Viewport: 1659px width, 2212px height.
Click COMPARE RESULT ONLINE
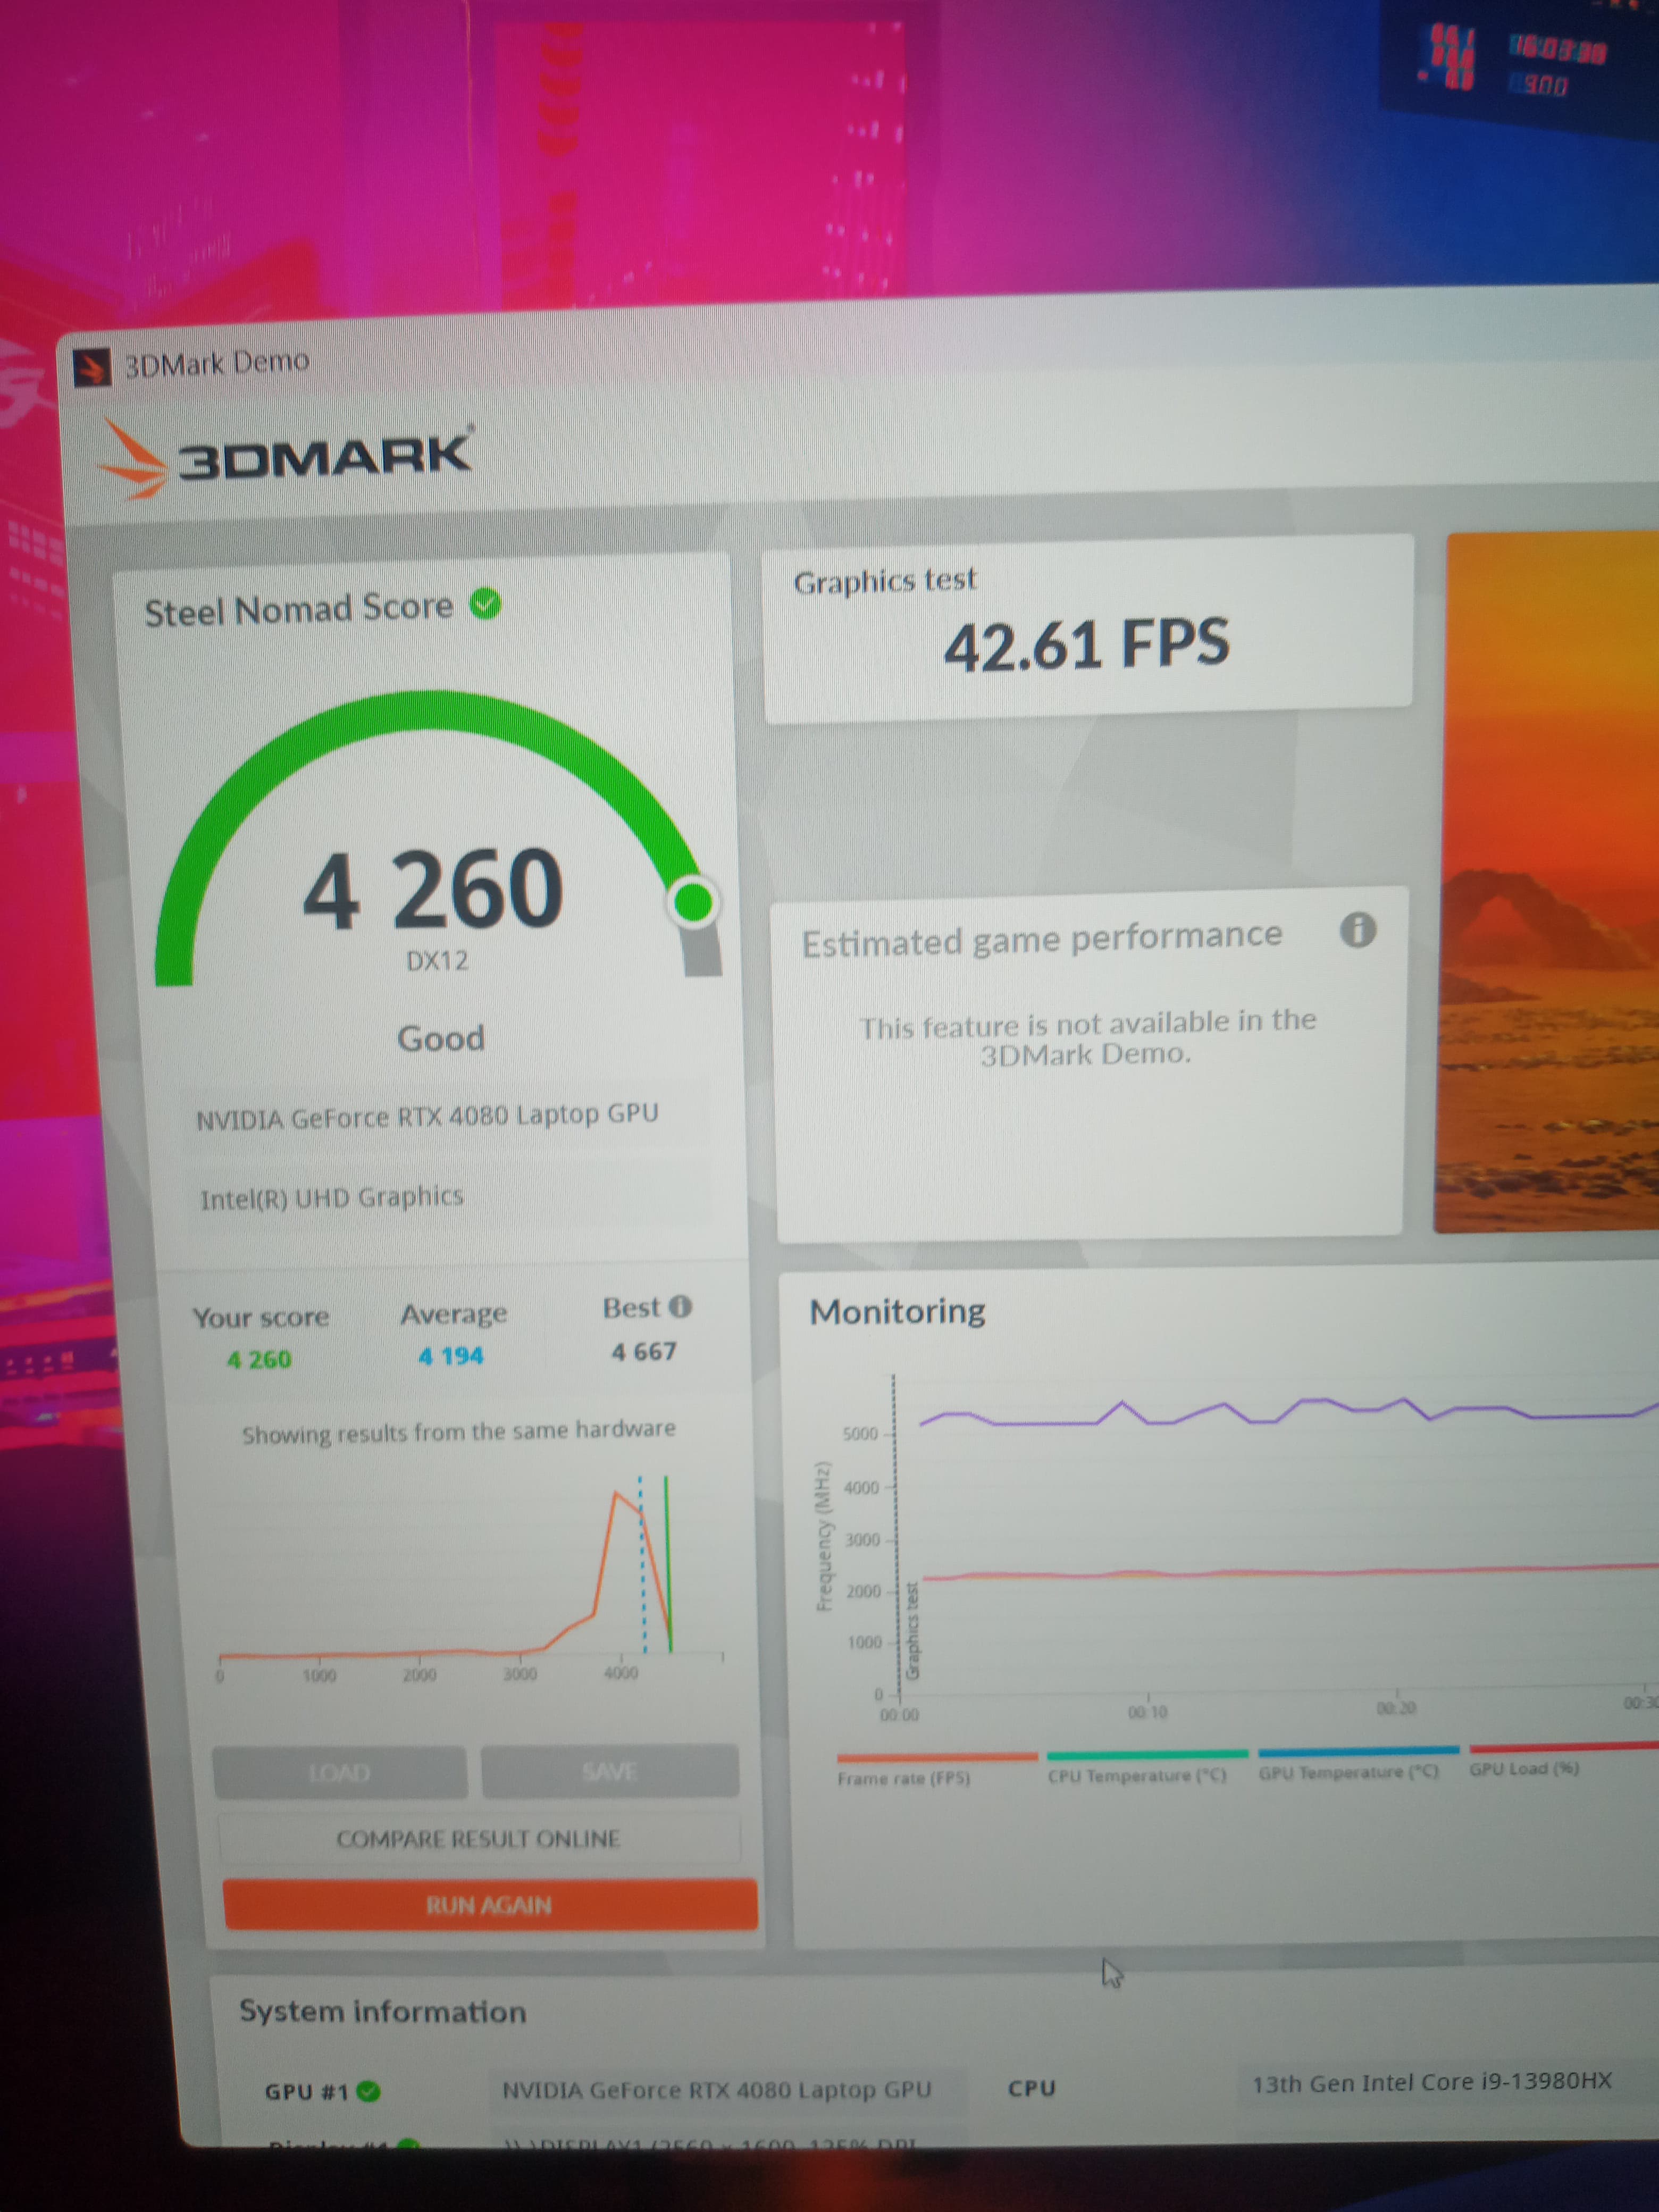click(x=478, y=1839)
